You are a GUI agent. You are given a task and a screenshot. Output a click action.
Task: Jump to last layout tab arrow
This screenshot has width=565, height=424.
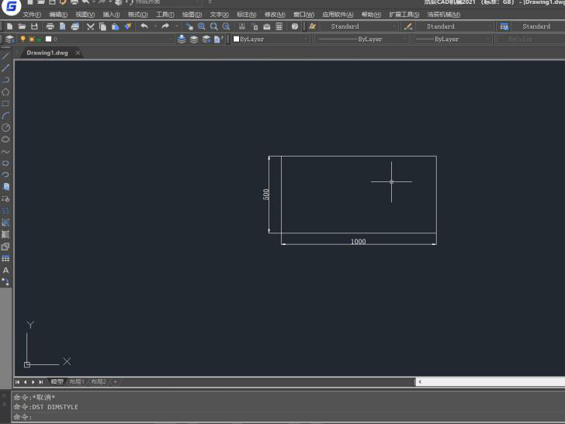tap(41, 382)
